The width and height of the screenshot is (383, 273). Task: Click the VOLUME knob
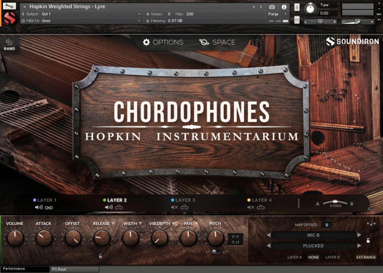[15, 238]
